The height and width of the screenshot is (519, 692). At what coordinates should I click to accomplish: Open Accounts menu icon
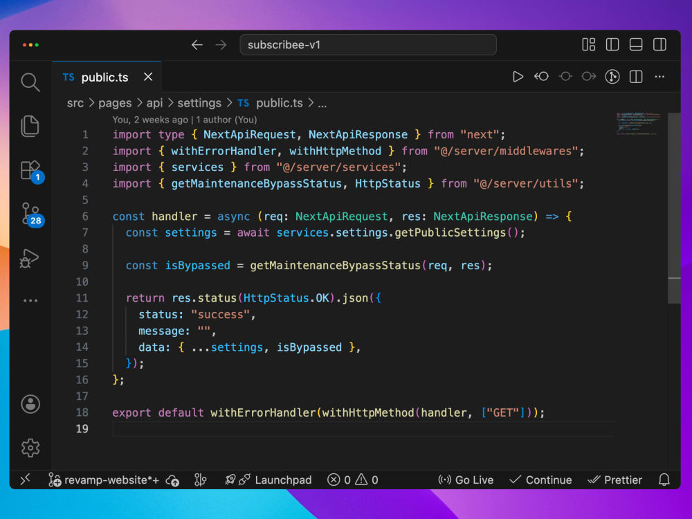point(30,404)
